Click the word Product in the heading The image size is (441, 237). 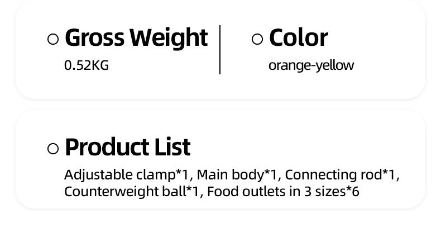click(107, 146)
